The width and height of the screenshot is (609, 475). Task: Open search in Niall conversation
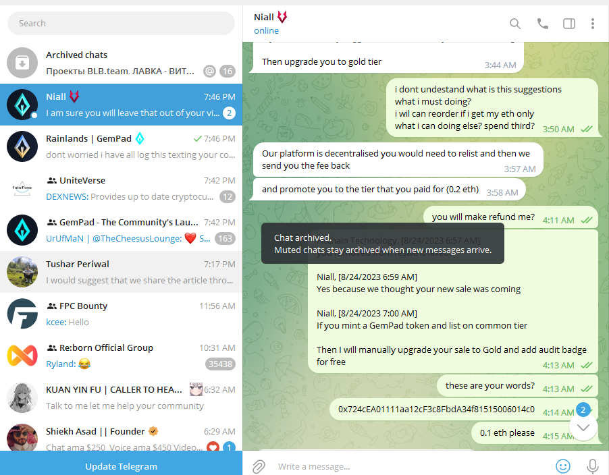coord(515,24)
